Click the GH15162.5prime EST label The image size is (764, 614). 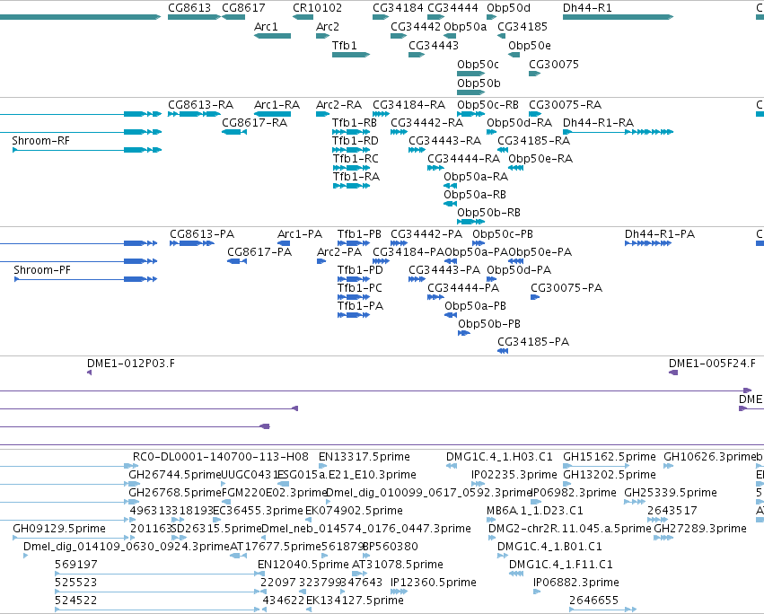(610, 457)
